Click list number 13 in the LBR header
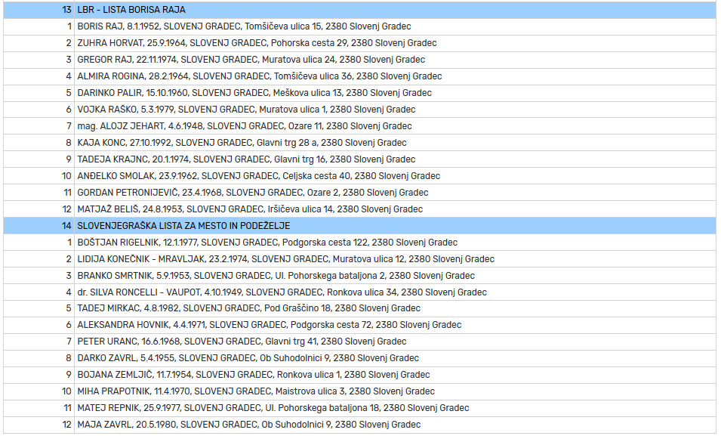The width and height of the screenshot is (721, 439). click(x=66, y=10)
